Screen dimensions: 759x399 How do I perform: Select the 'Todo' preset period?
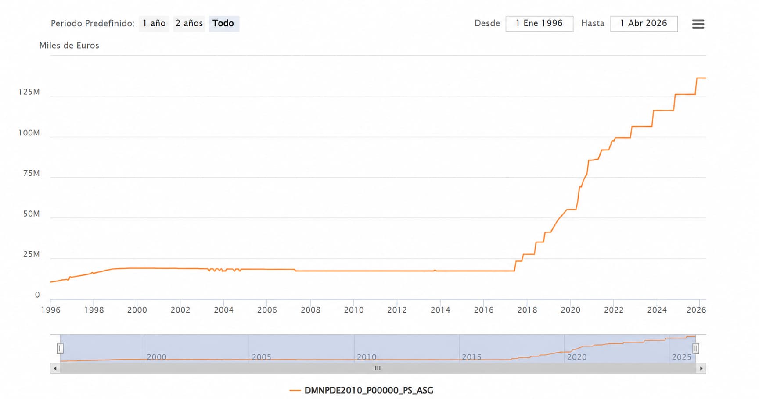223,23
